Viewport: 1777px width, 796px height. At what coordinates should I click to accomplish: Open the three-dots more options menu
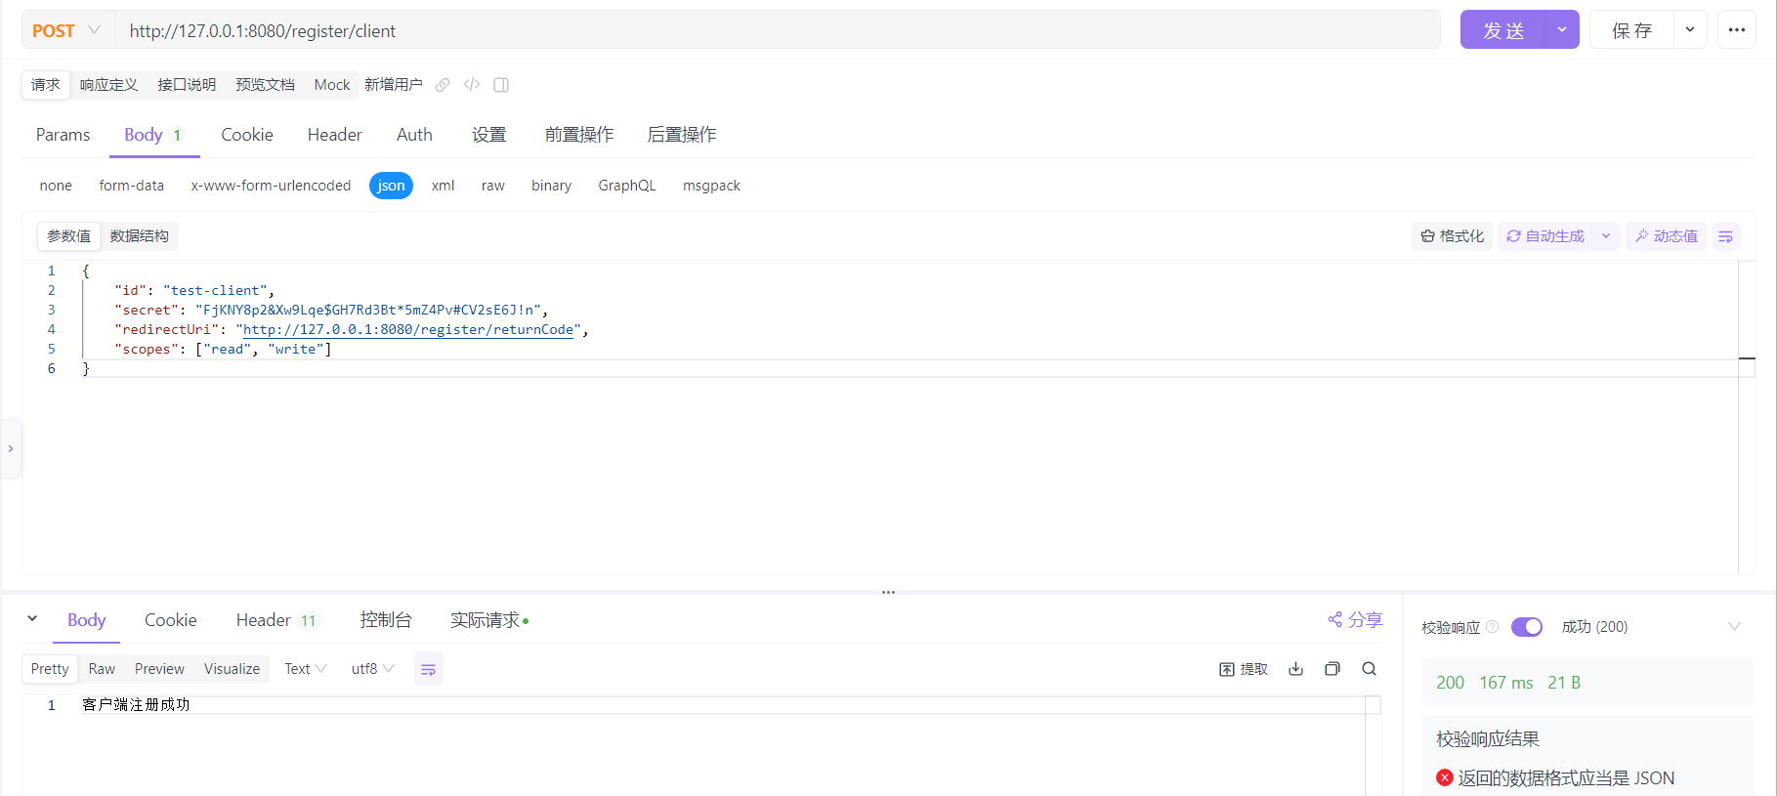tap(1736, 30)
